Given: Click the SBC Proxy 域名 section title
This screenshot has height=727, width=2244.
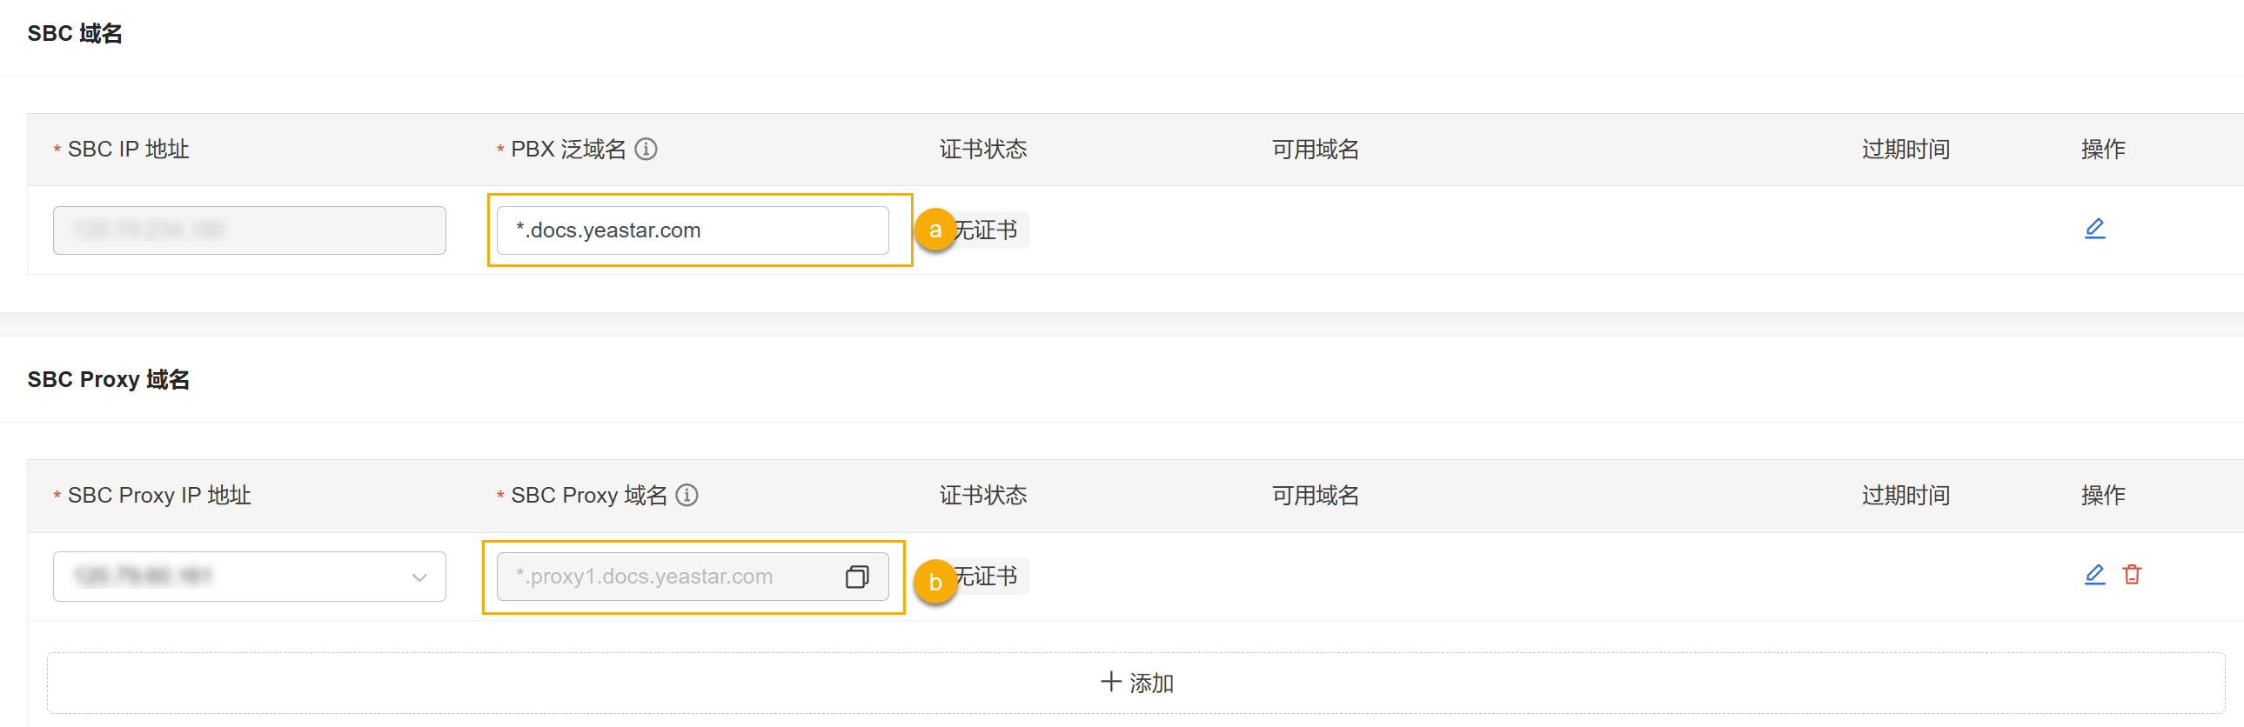Looking at the screenshot, I should [x=108, y=380].
